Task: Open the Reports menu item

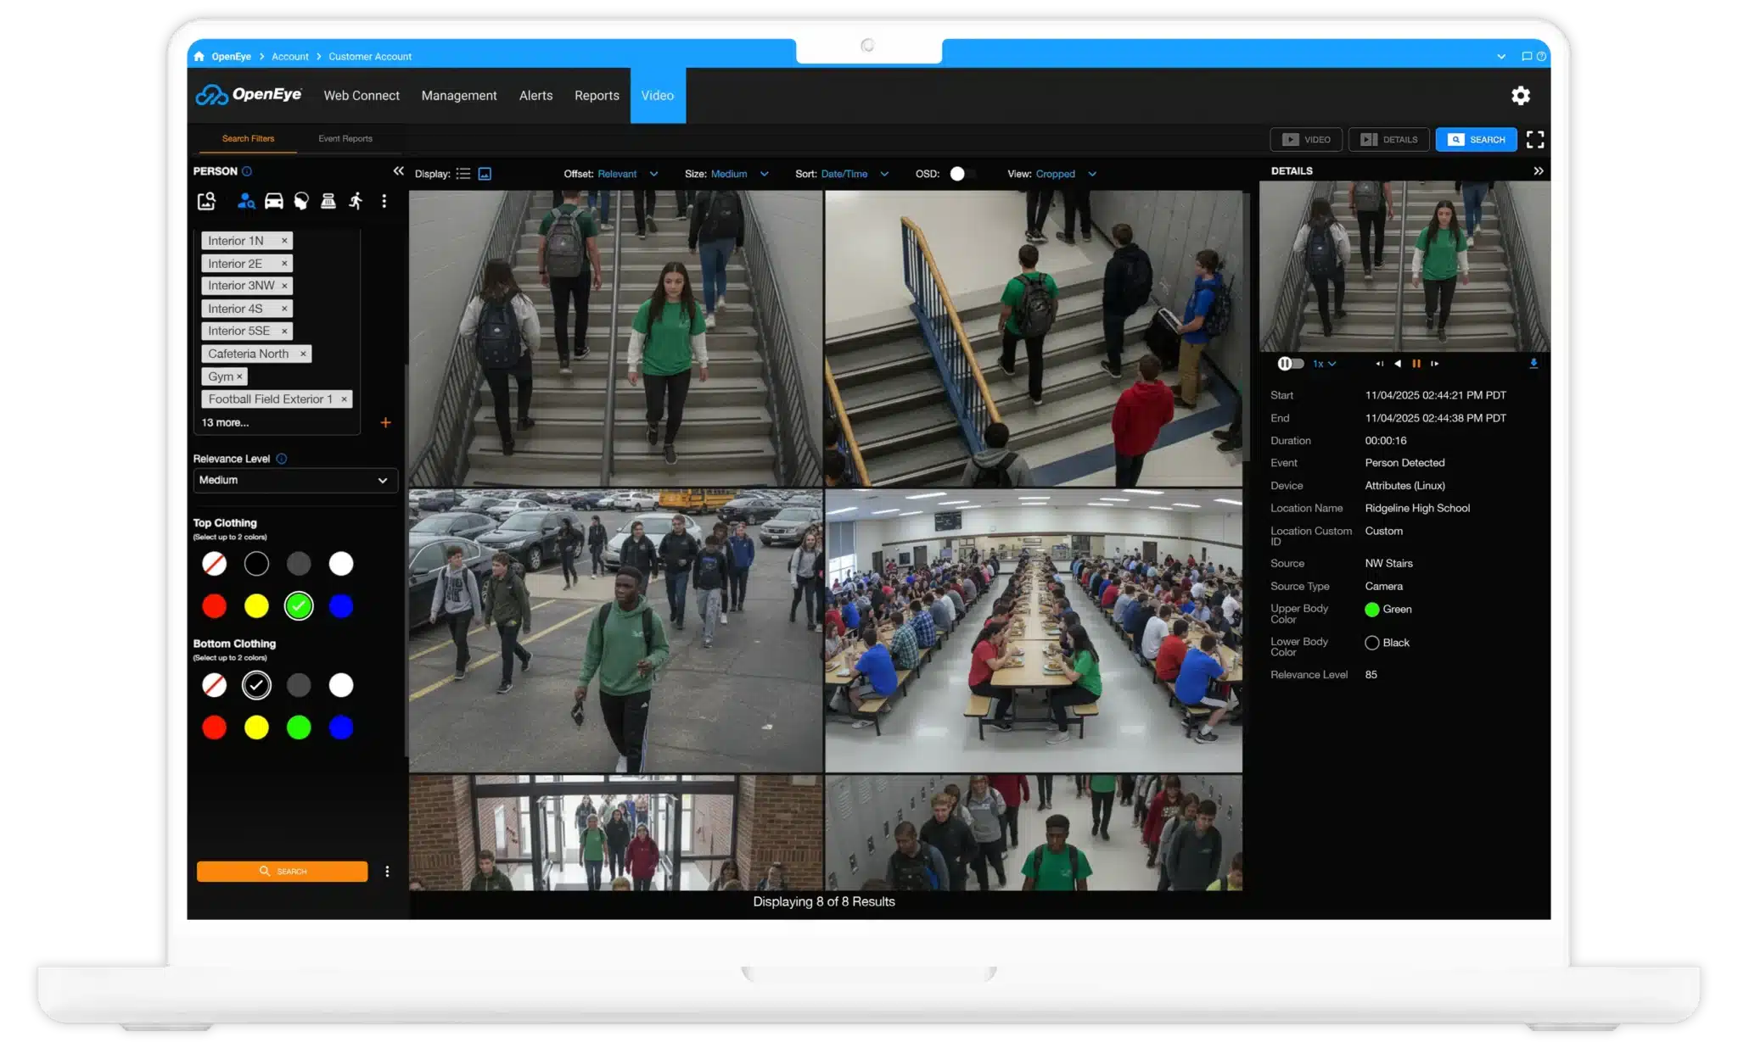Action: (597, 95)
